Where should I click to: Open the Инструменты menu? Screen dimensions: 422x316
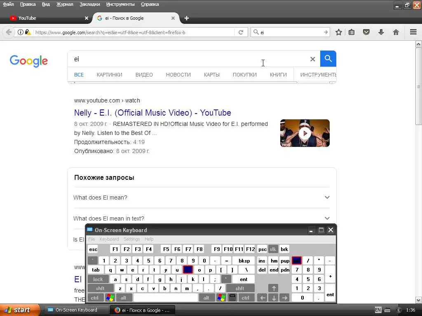pyautogui.click(x=120, y=4)
